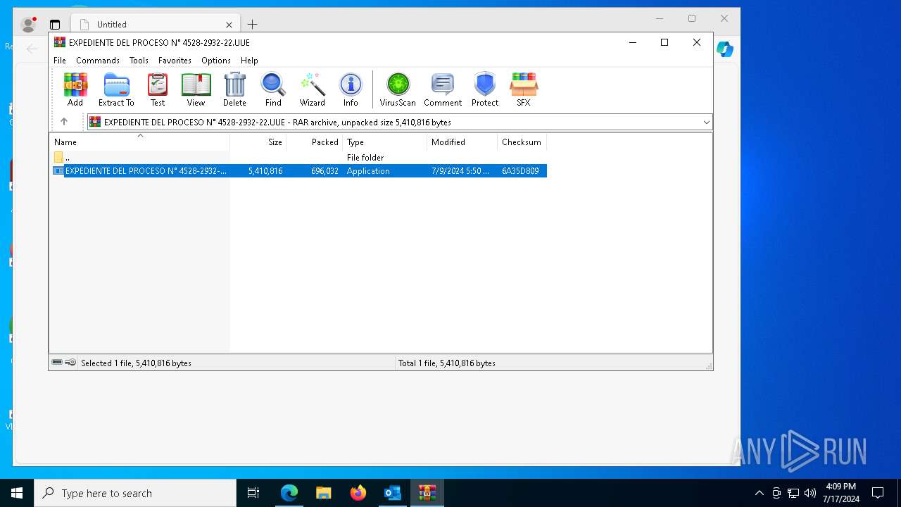This screenshot has width=901, height=507.
Task: Click the checksum value 6A35D809
Action: click(x=520, y=171)
